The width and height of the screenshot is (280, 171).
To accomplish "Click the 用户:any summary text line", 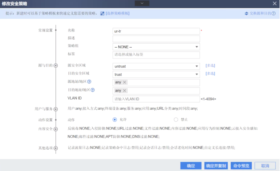I will click(x=133, y=108).
